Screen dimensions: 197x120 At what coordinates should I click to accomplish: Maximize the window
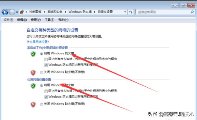click(183, 5)
